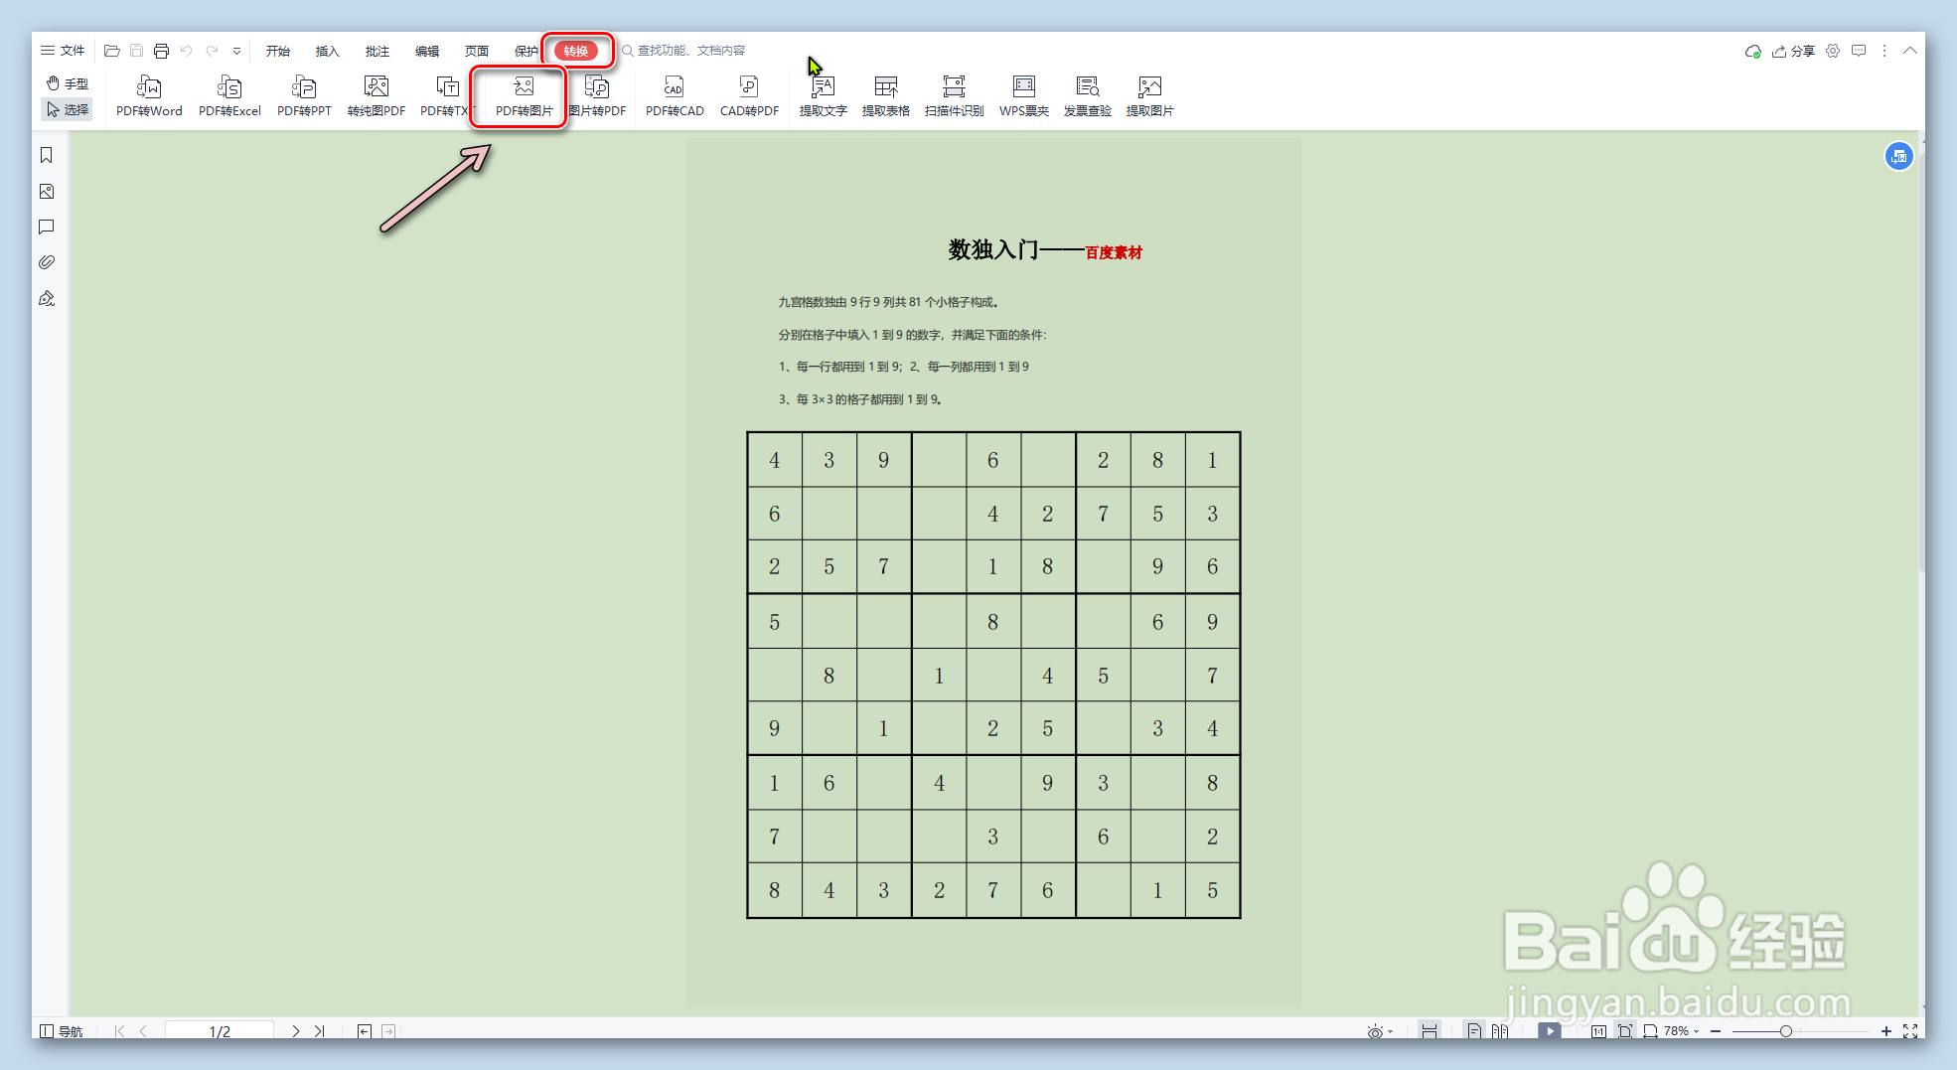Open the WPS票夹 invoice folder
Screen dimensions: 1957x1070
coord(1022,95)
